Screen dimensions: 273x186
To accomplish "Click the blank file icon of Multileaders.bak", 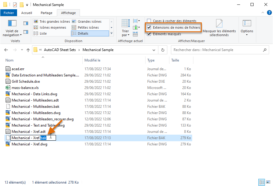I will point(8,106).
